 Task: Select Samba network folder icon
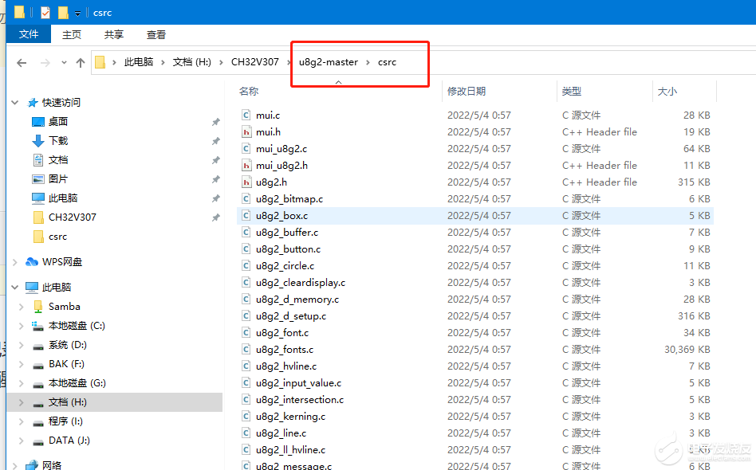point(38,307)
